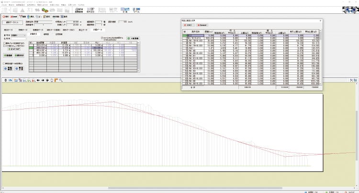Click the four-way move arrows icon in graph toolbar

(x=47, y=80)
